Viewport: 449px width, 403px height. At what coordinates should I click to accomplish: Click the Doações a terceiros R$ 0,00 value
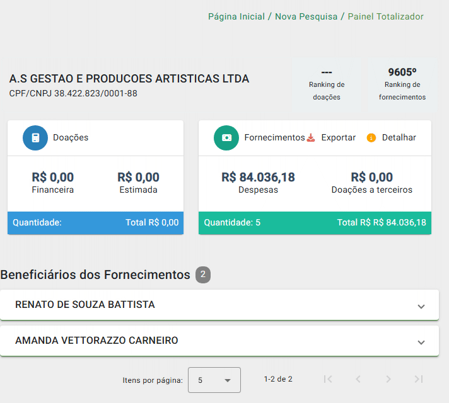[x=371, y=177]
